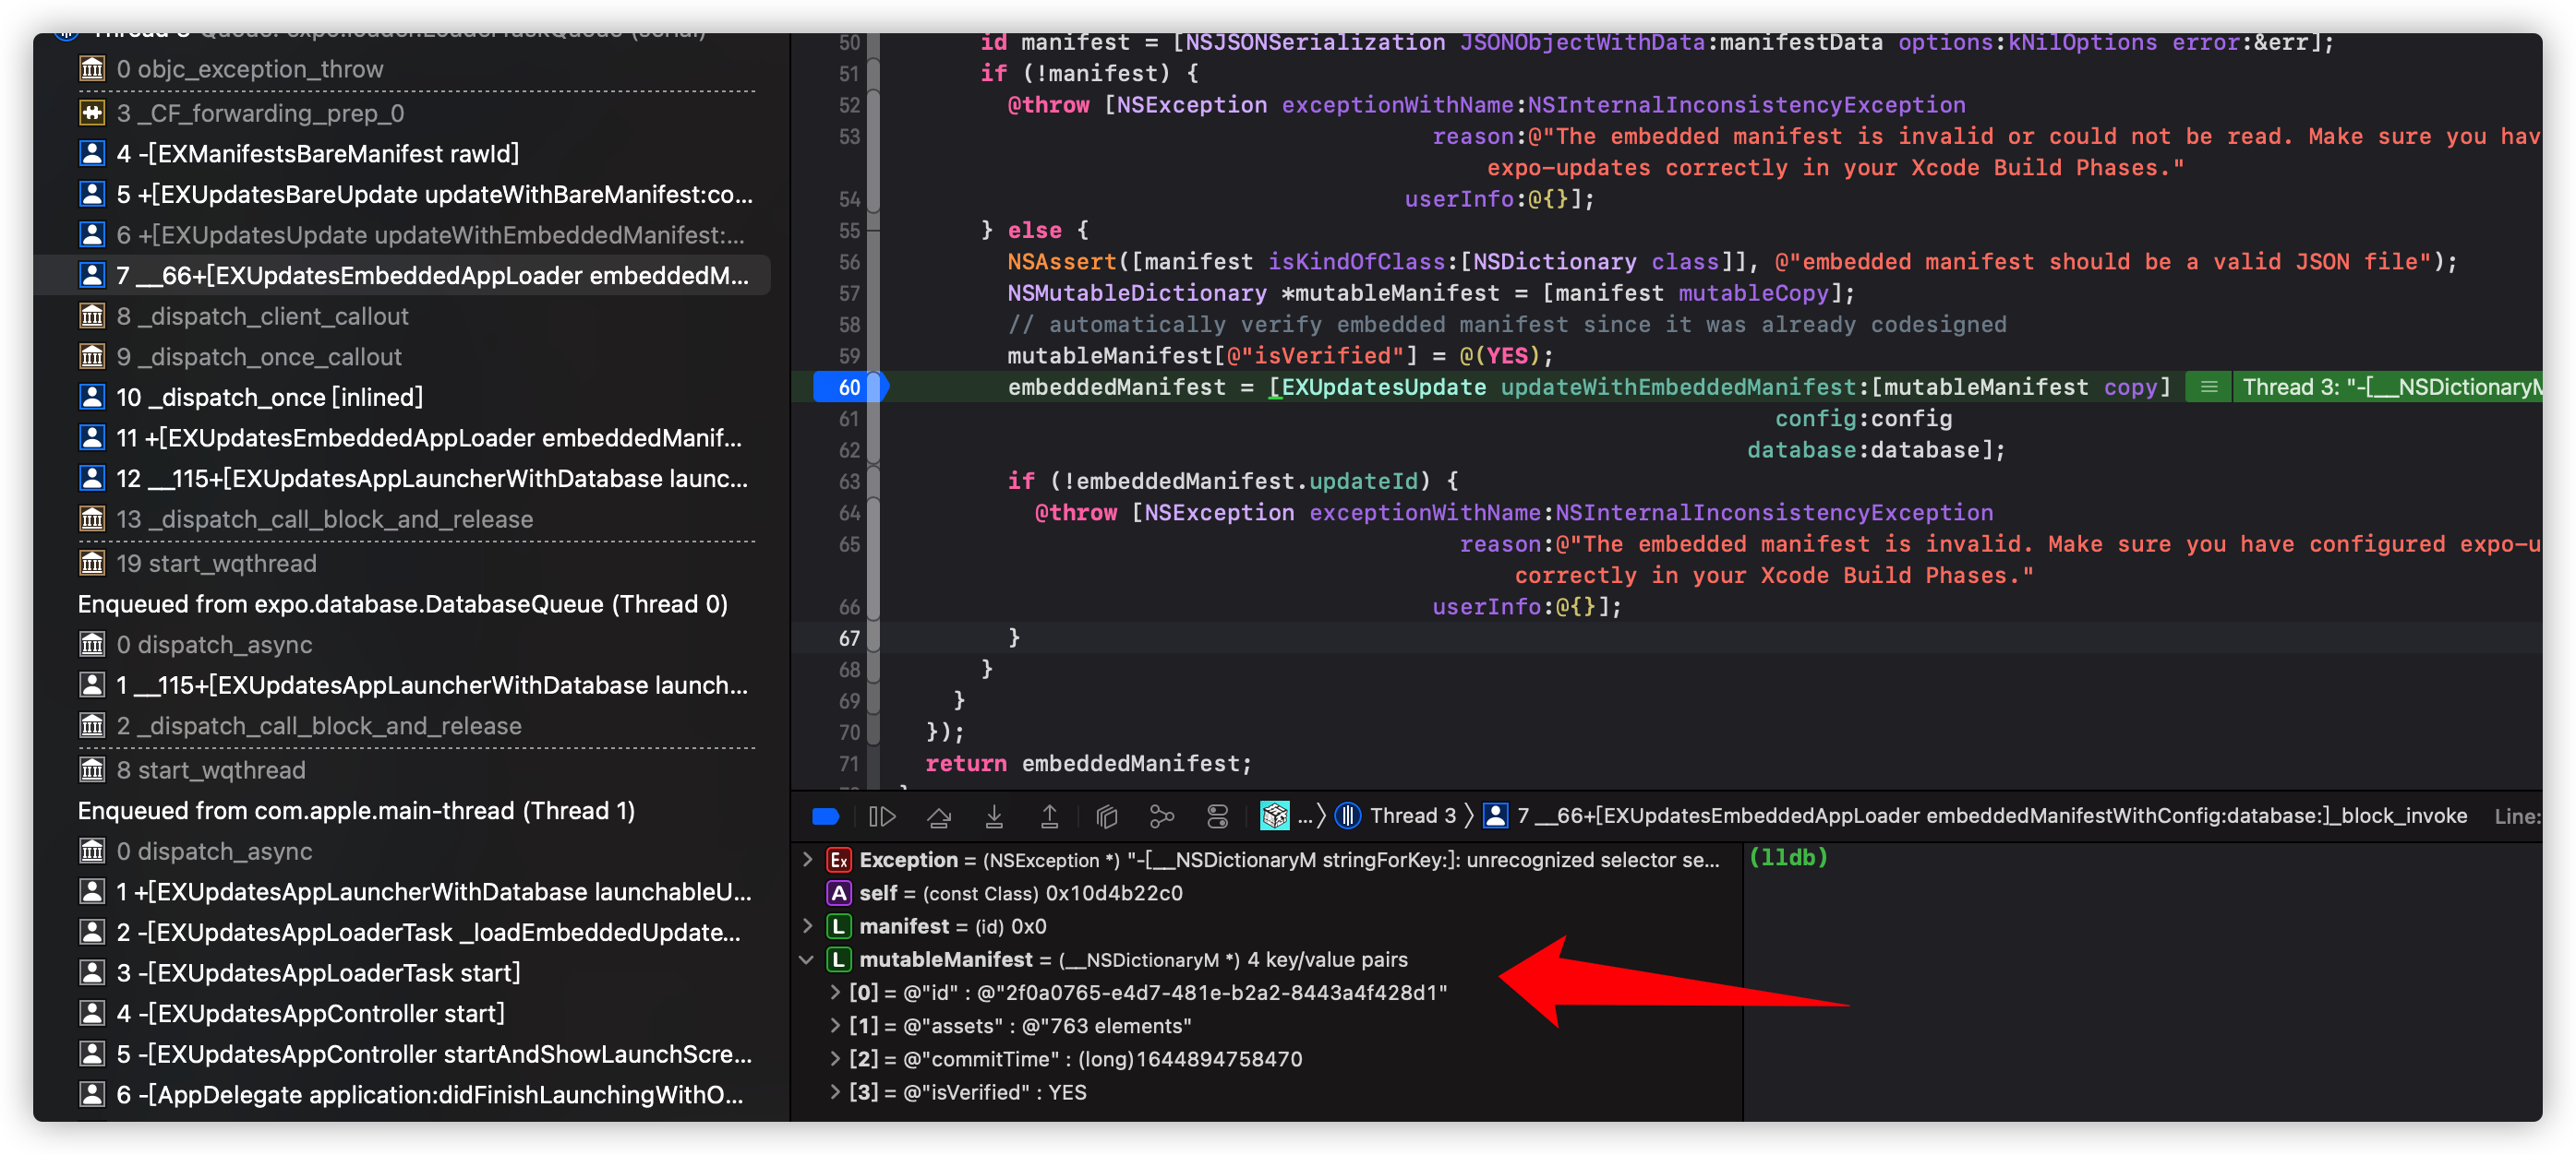The height and width of the screenshot is (1155, 2576).
Task: Select the Step Over icon
Action: (x=940, y=816)
